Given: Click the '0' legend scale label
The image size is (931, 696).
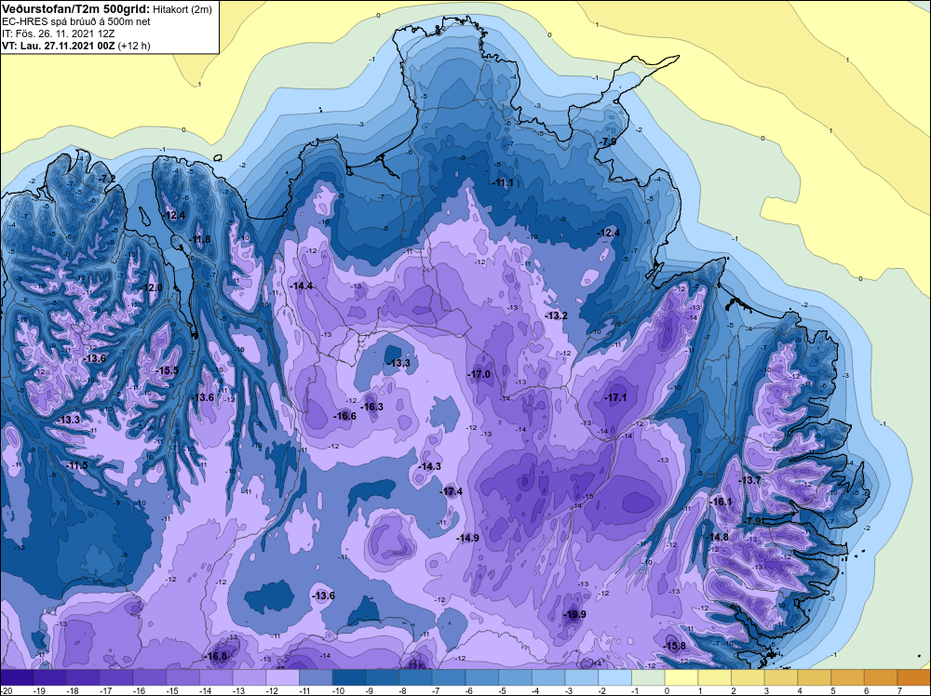Looking at the screenshot, I should [668, 690].
